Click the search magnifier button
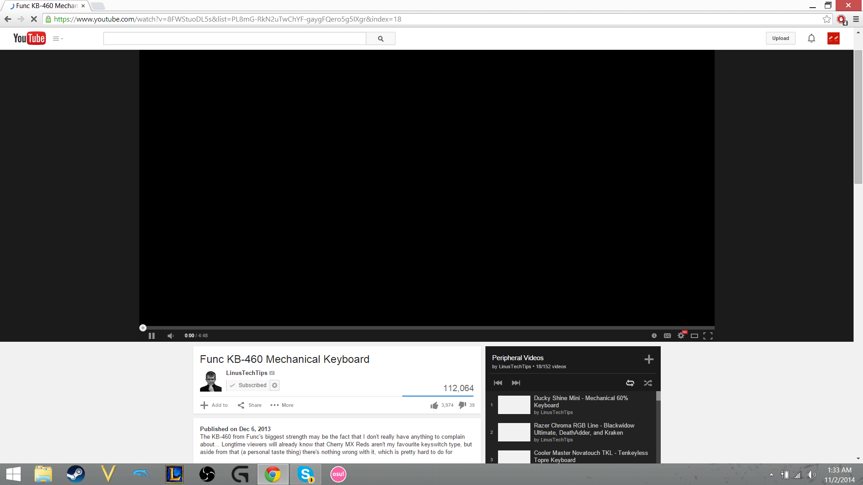863x485 pixels. [381, 39]
